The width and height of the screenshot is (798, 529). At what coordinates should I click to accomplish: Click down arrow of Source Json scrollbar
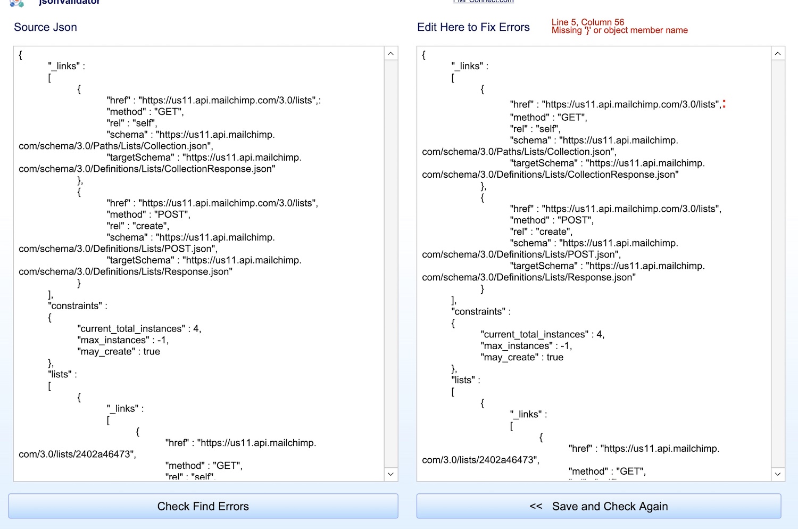click(x=391, y=474)
